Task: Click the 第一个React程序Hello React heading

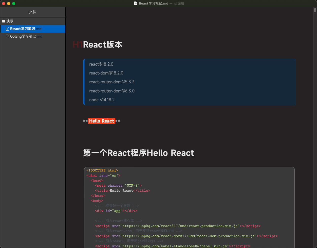Action: (139, 153)
